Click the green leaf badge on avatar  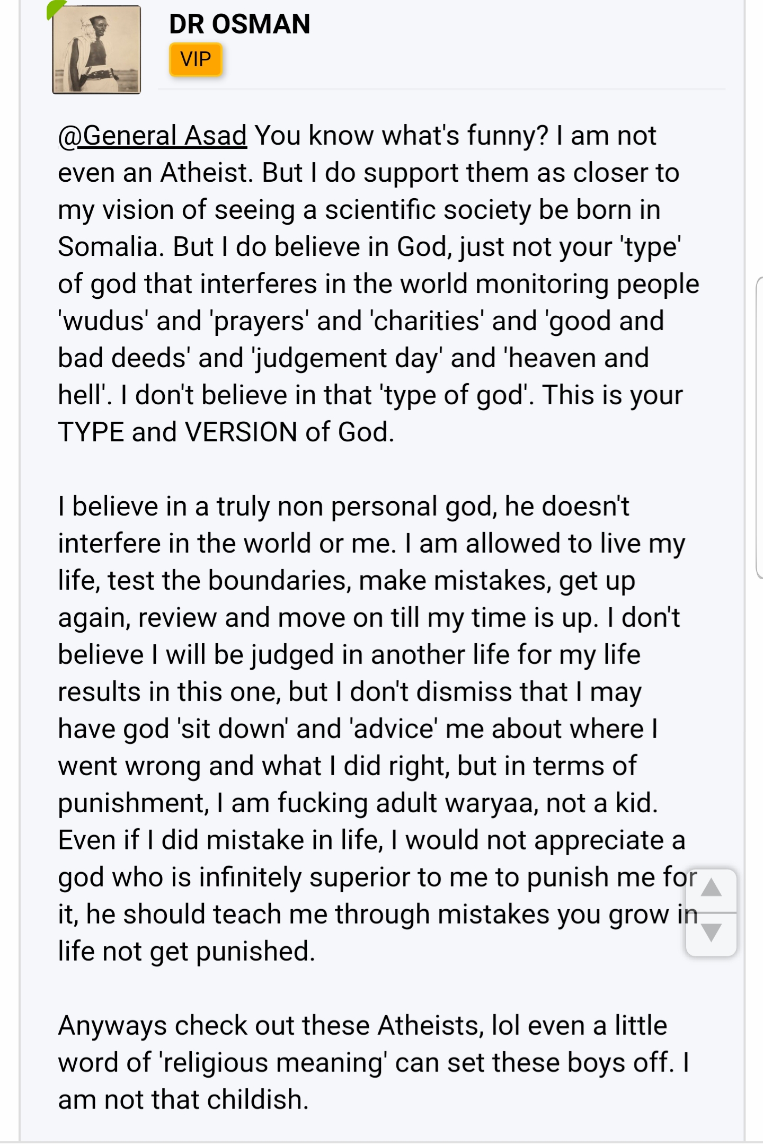[55, 8]
